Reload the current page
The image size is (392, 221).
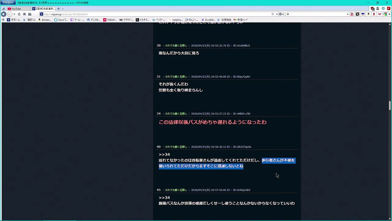[x=19, y=14]
